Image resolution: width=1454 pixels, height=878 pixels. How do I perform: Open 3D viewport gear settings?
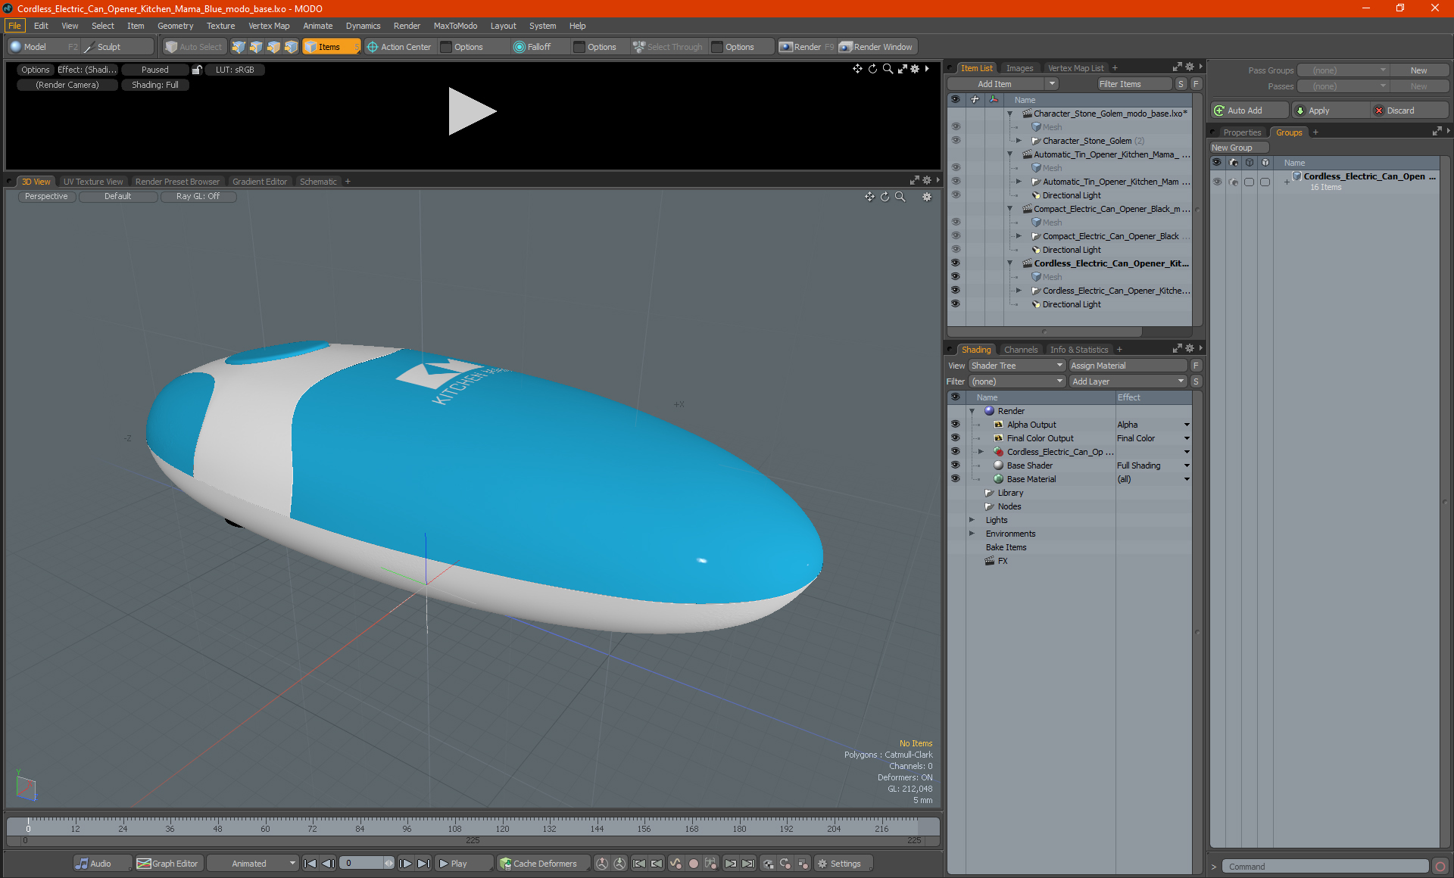927,197
